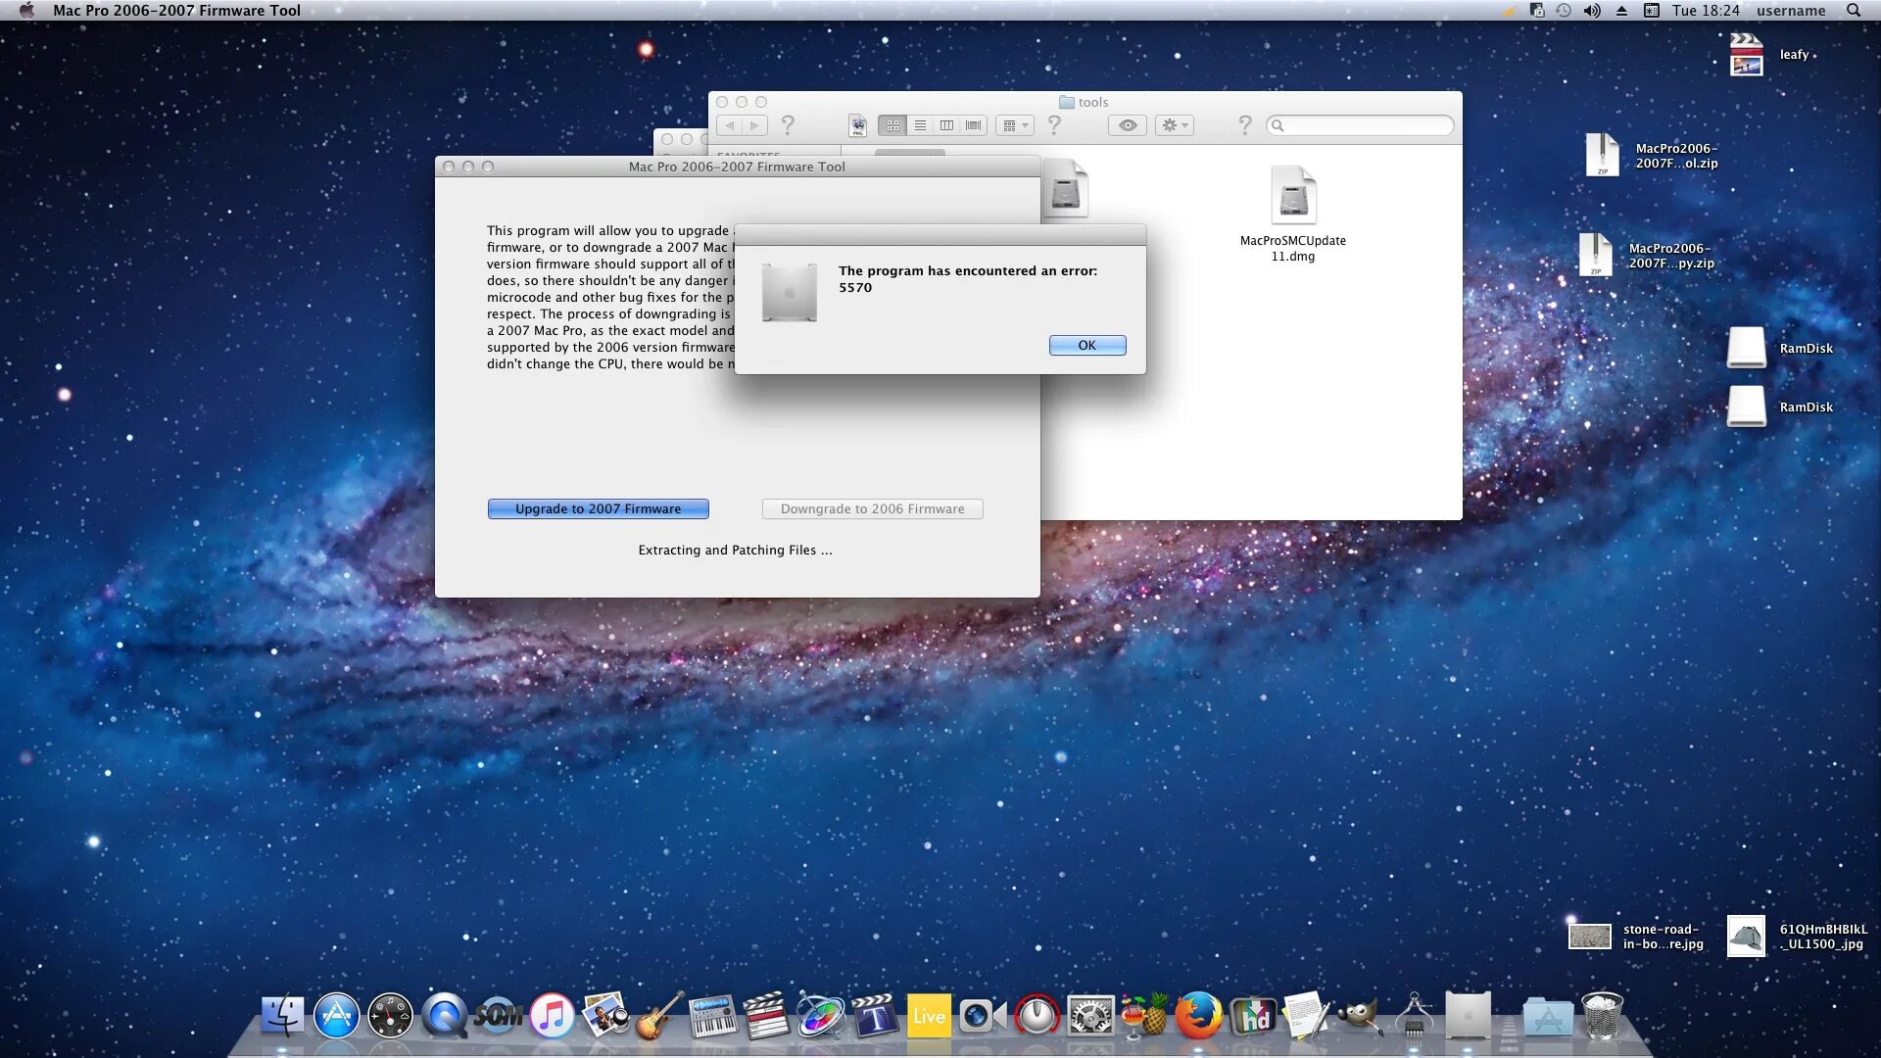Open the keyboard synth app in Dock
This screenshot has width=1881, height=1058.
click(713, 1016)
